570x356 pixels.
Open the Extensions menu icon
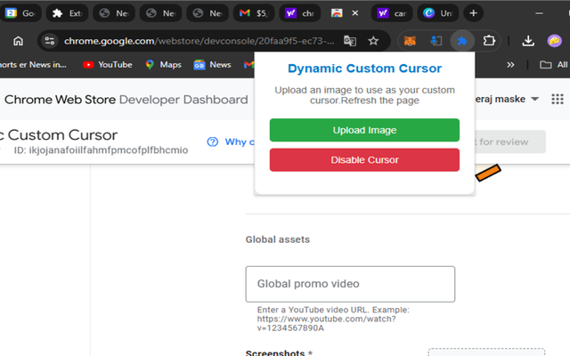[489, 40]
